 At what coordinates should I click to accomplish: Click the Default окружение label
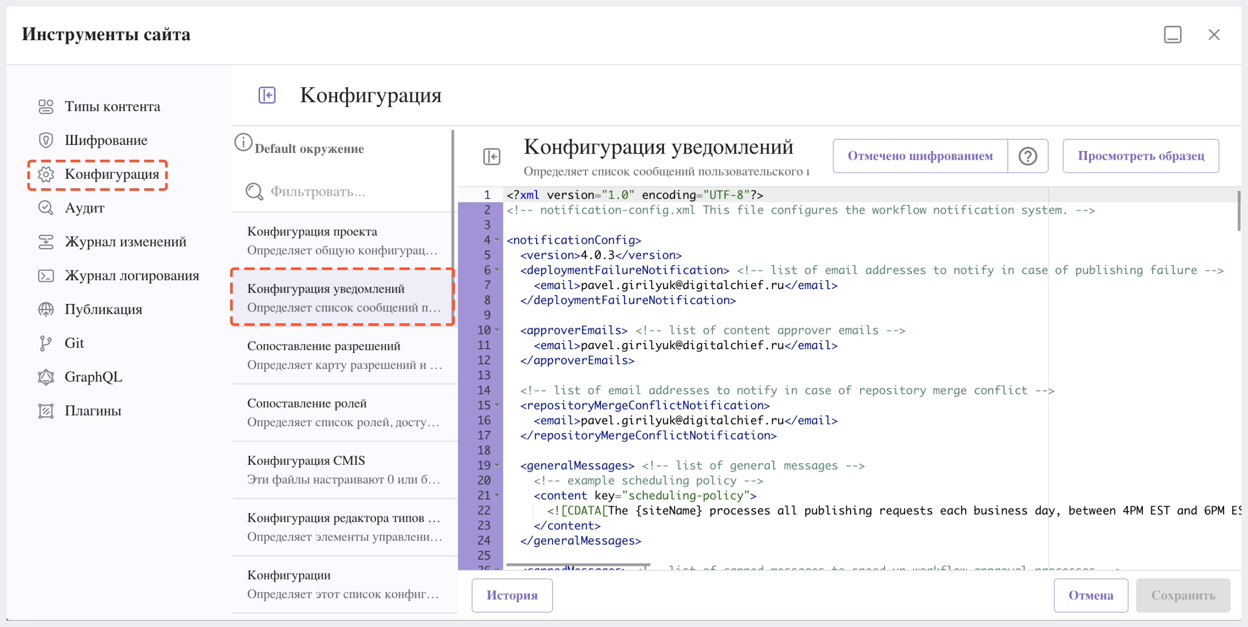pos(309,148)
